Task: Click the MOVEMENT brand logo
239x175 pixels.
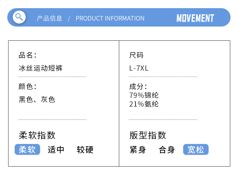Action: (x=195, y=18)
